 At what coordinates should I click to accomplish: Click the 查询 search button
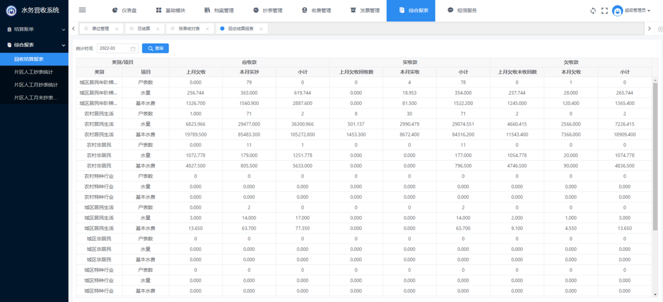155,48
